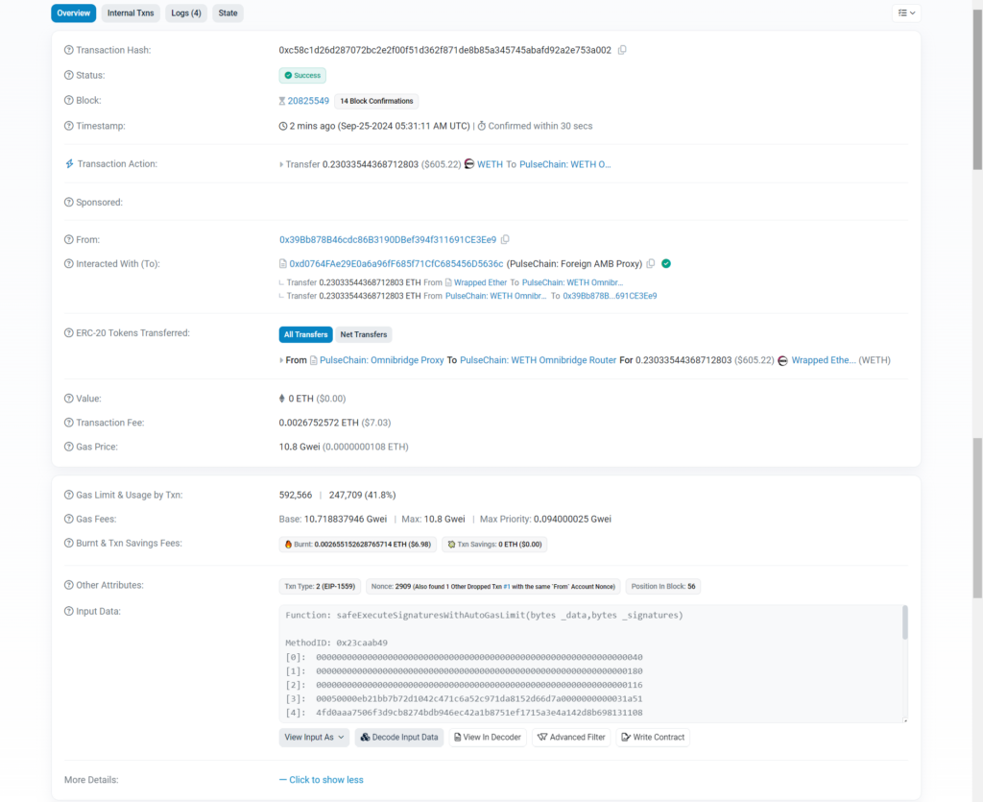The image size is (983, 802).
Task: Click the help icon beside Input Data
Action: click(x=68, y=611)
